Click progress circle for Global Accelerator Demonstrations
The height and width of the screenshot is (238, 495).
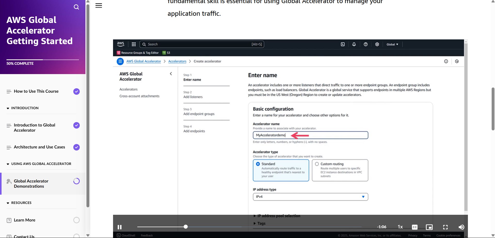click(x=76, y=181)
